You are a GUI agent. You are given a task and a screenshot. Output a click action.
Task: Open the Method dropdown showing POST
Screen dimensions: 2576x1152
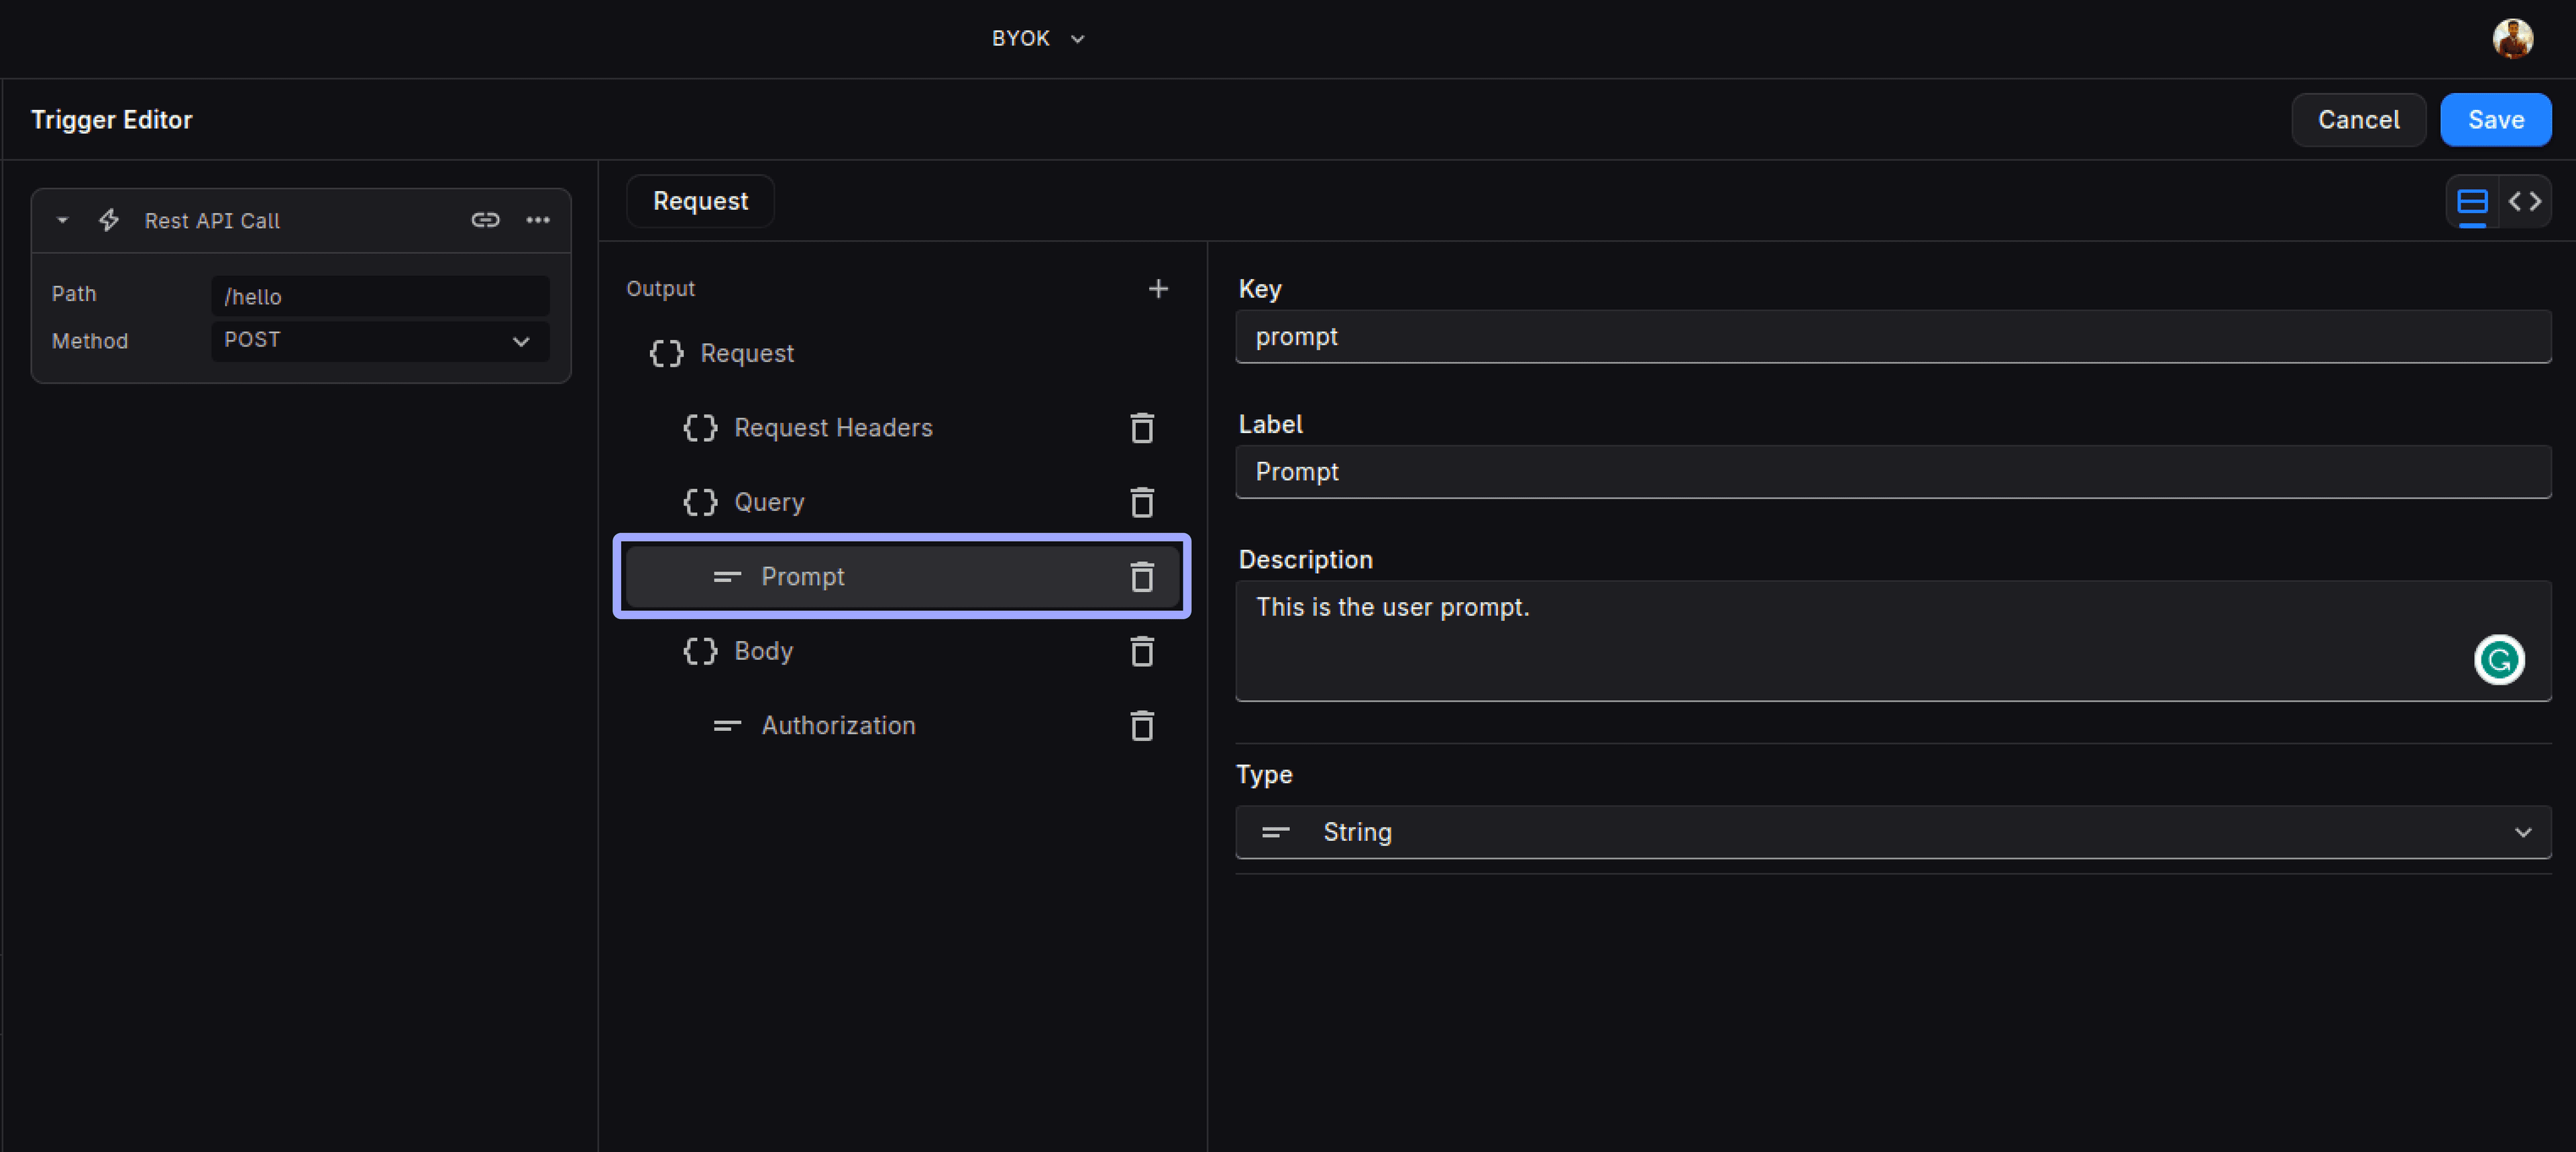pyautogui.click(x=380, y=341)
